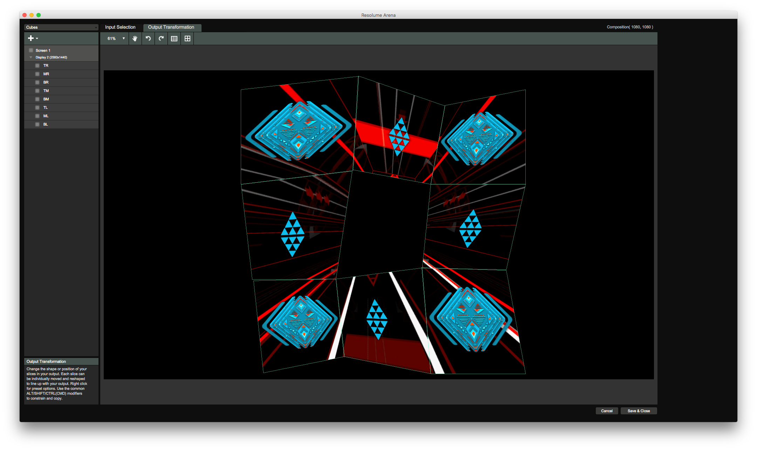The image size is (757, 450).
Task: Click the plus add icon
Action: click(x=31, y=38)
